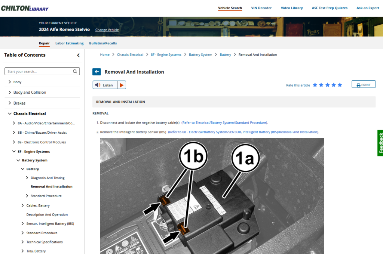Expand 8e - Electronic Control Modules node

pos(14,142)
